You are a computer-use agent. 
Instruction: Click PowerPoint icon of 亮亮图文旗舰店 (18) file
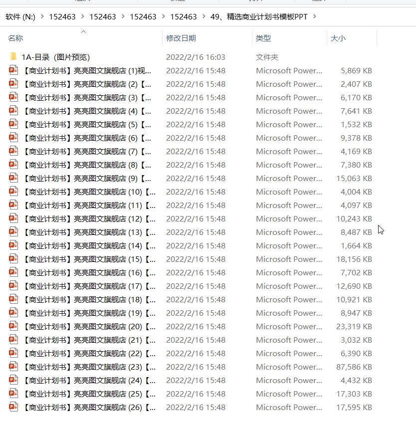click(13, 299)
